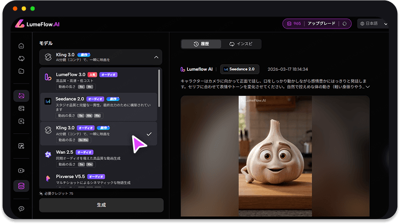Click the 10s chip in the Wan 2.5 row
The width and height of the screenshot is (400, 224).
click(89, 165)
